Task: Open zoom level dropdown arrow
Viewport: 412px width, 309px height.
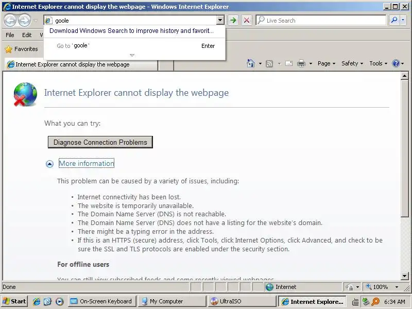Action: (397, 287)
